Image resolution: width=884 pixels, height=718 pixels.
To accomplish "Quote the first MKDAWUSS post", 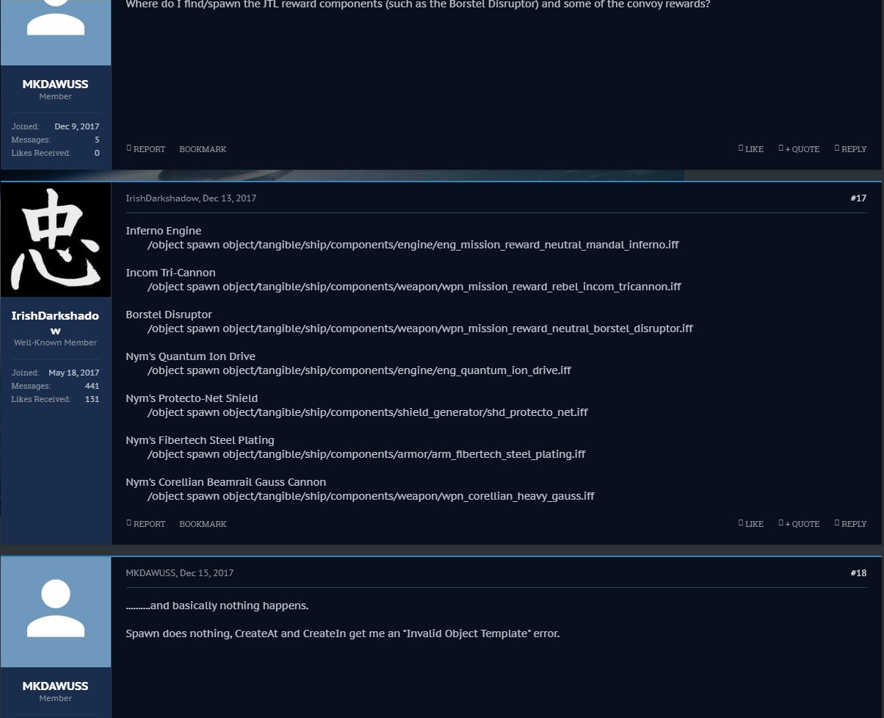I will click(x=799, y=149).
